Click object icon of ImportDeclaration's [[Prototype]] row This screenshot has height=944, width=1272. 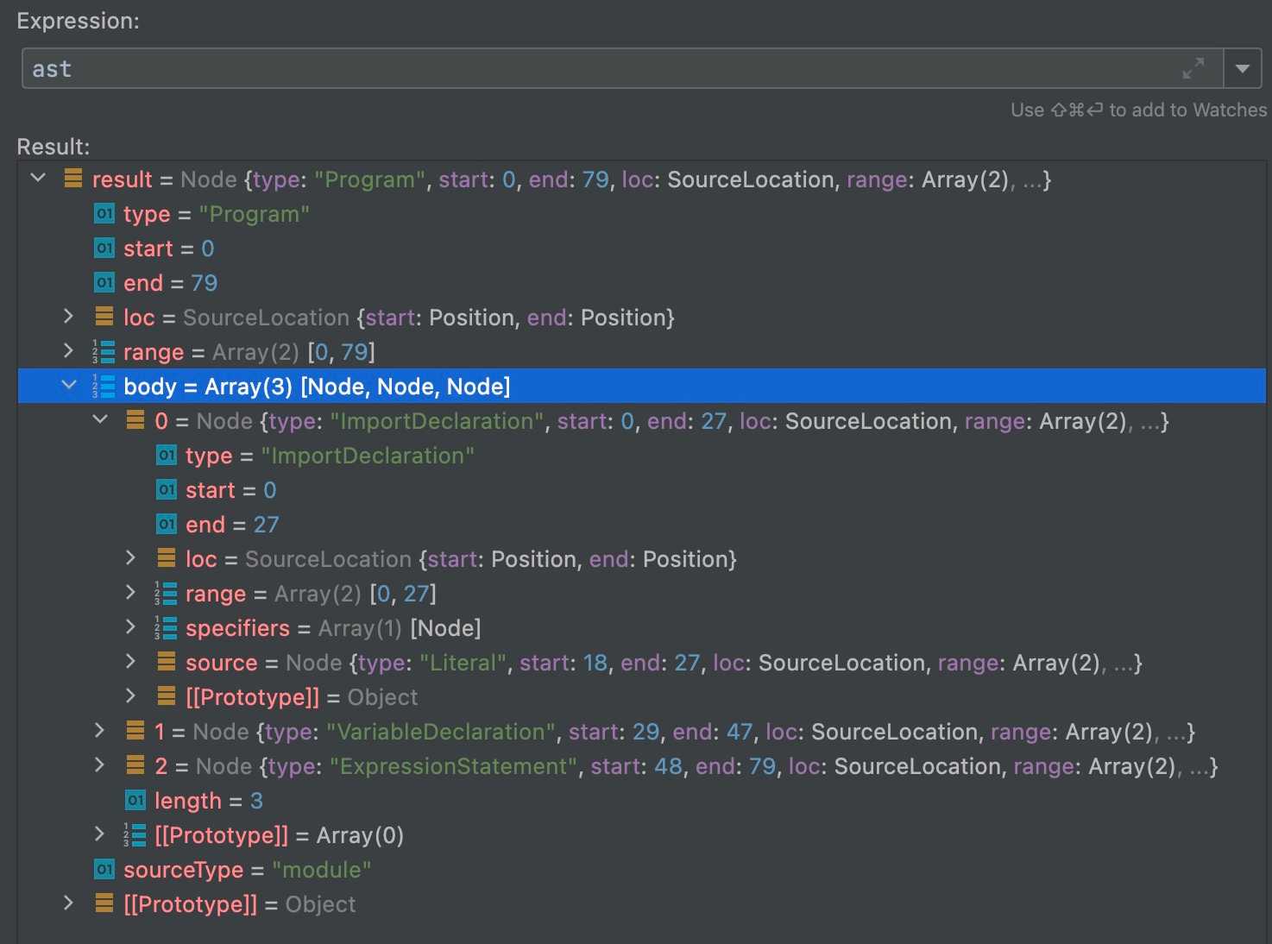point(167,696)
